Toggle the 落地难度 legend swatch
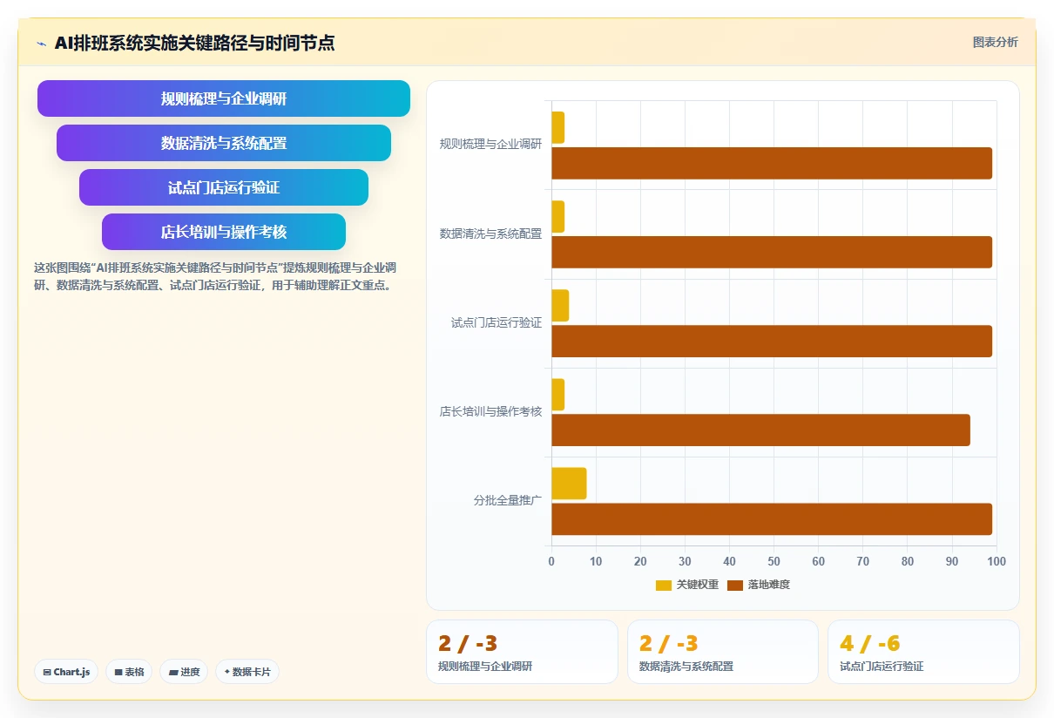 pyautogui.click(x=735, y=585)
